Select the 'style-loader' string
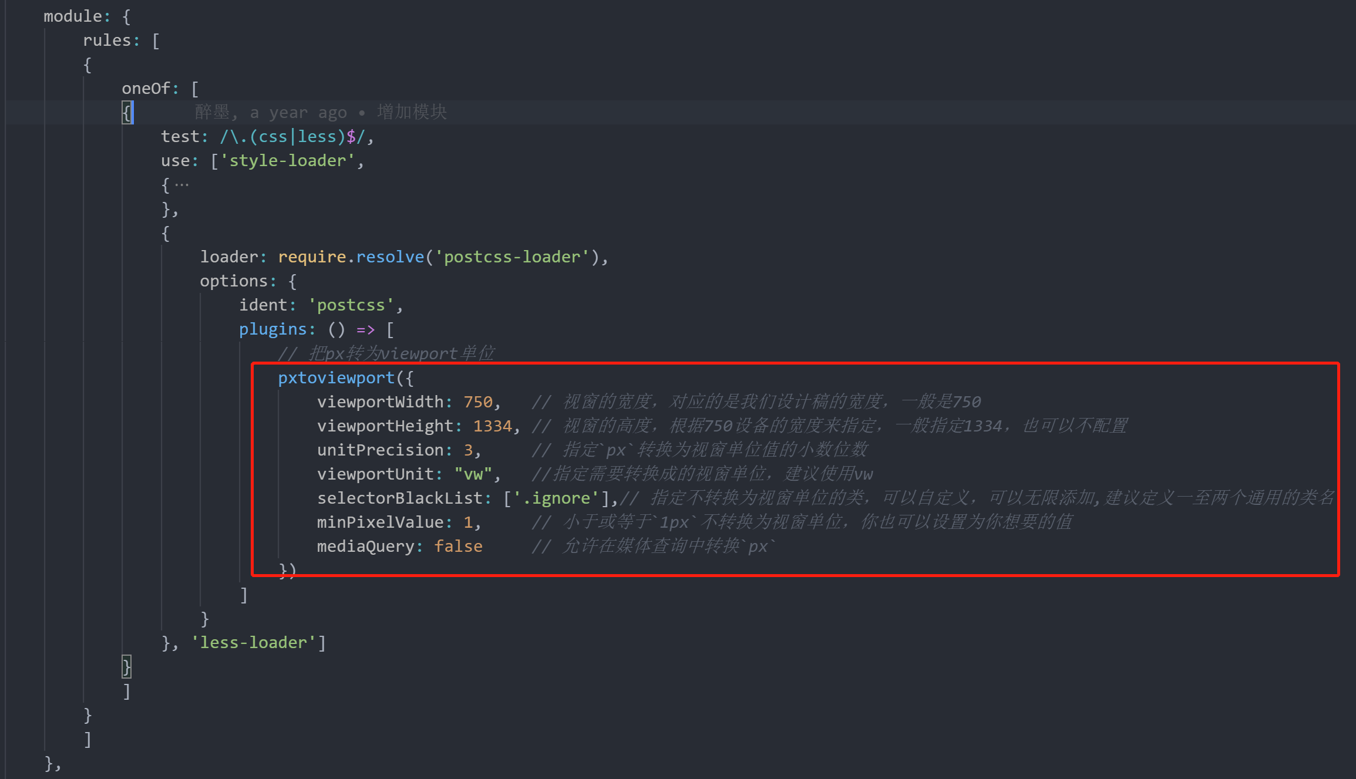Image resolution: width=1356 pixels, height=779 pixels. pyautogui.click(x=288, y=161)
